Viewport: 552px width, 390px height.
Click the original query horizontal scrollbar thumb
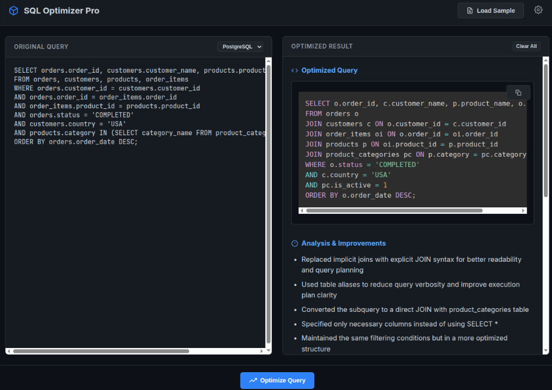click(x=101, y=351)
